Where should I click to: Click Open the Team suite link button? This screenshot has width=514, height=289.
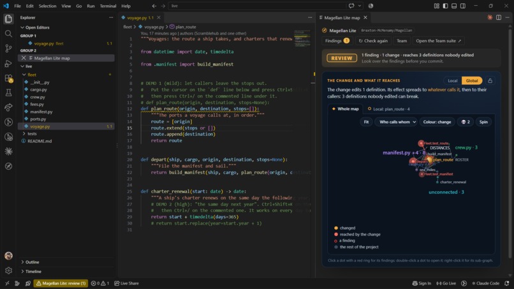pyautogui.click(x=438, y=41)
